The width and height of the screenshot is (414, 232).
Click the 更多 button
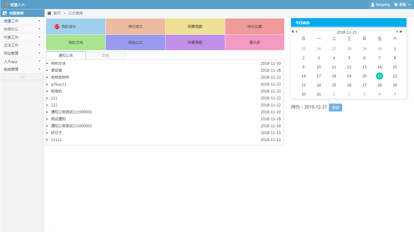coord(335,108)
